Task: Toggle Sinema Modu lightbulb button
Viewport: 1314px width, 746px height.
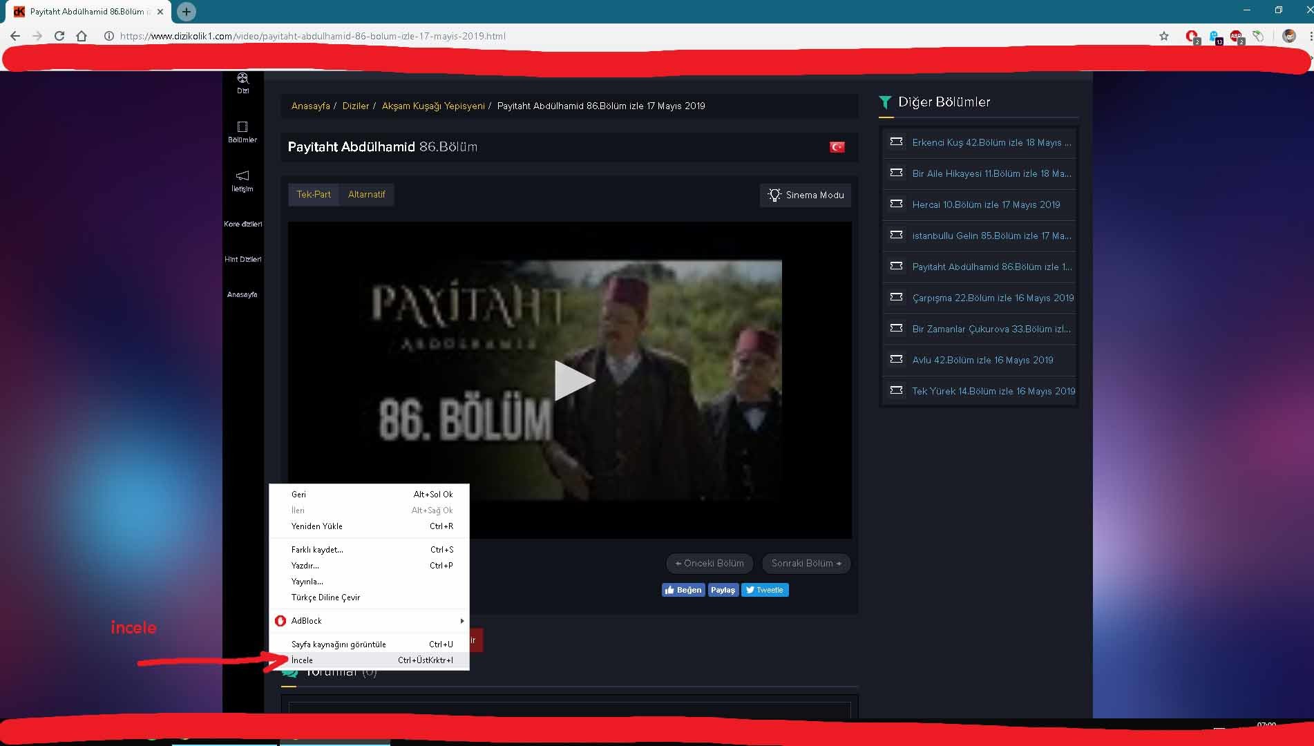Action: coord(806,195)
